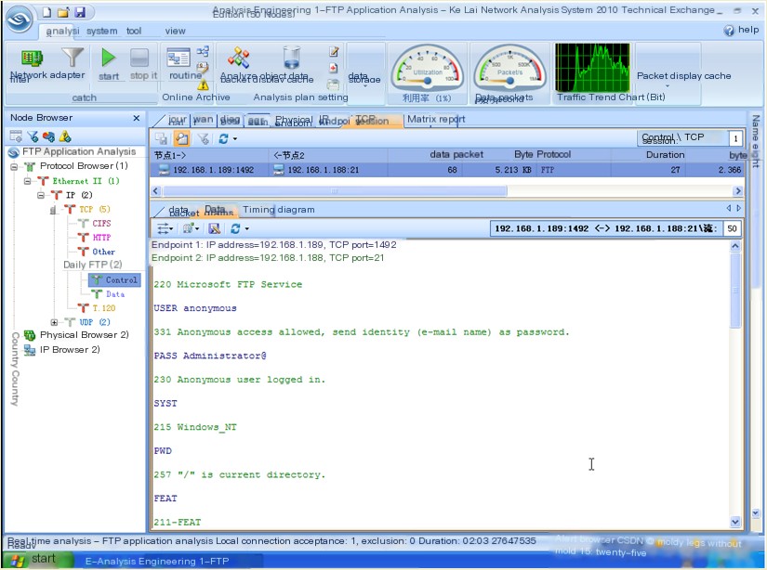This screenshot has height=570, width=767.
Task: Select the Physical Browser node
Action: coord(84,335)
